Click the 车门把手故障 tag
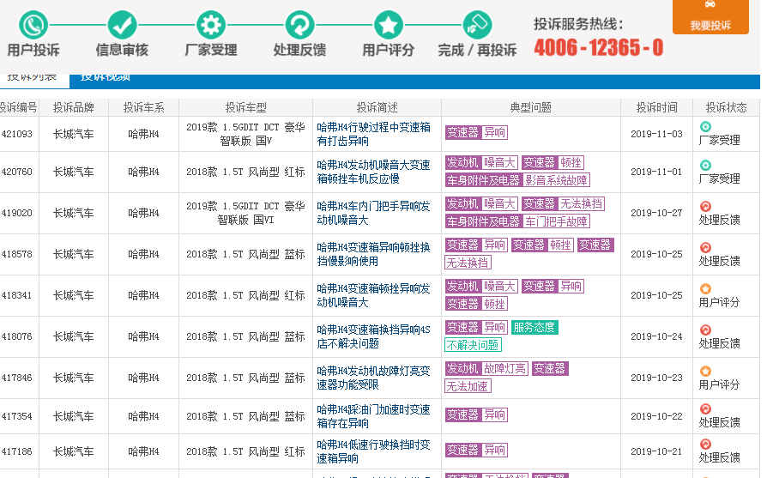Viewport: 773px width, 478px height. point(556,221)
